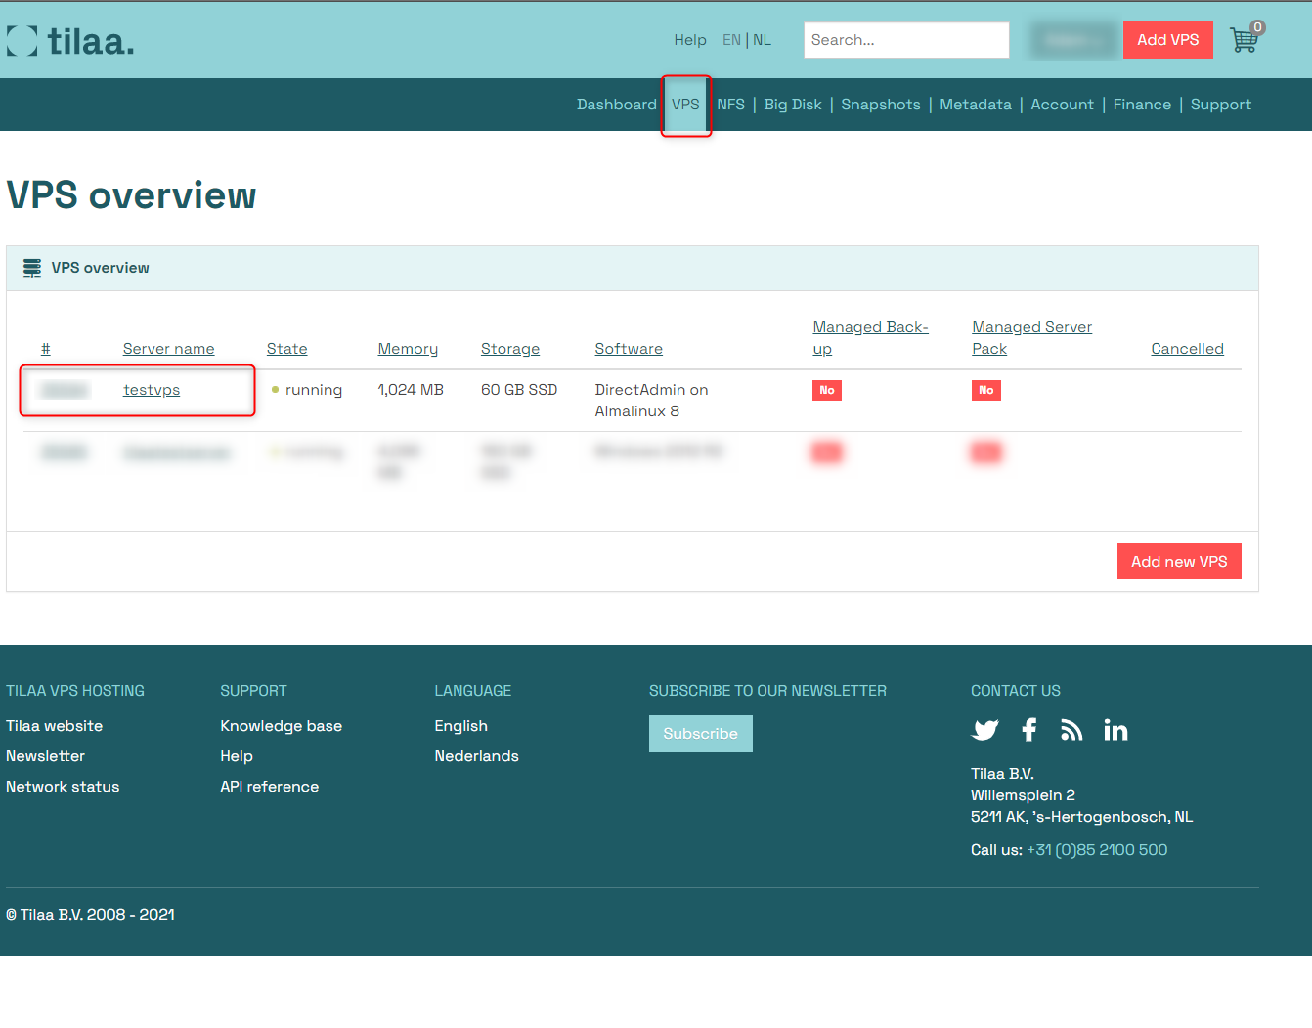Choose English in footer language list
The image size is (1312, 1028).
(x=460, y=726)
